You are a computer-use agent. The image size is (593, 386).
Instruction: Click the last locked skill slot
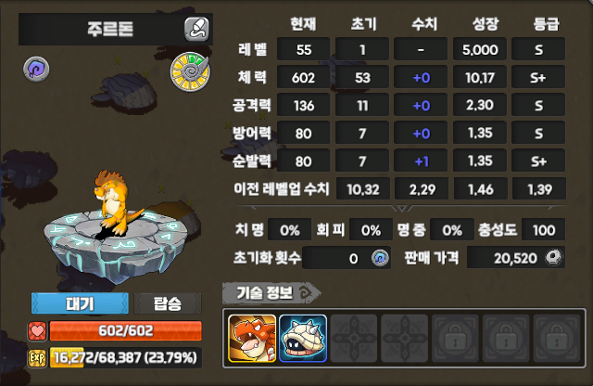pos(557,339)
